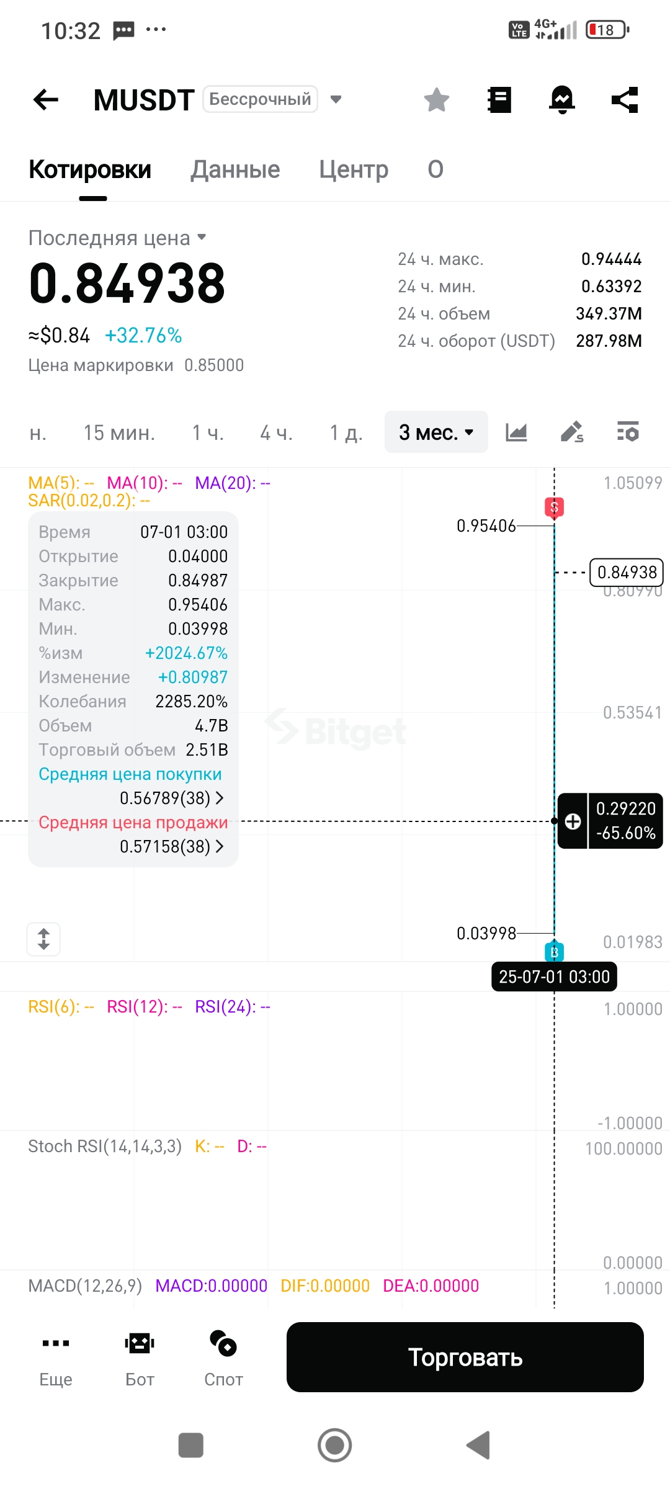670x1489 pixels.
Task: Set a price alert with the bell icon
Action: (562, 99)
